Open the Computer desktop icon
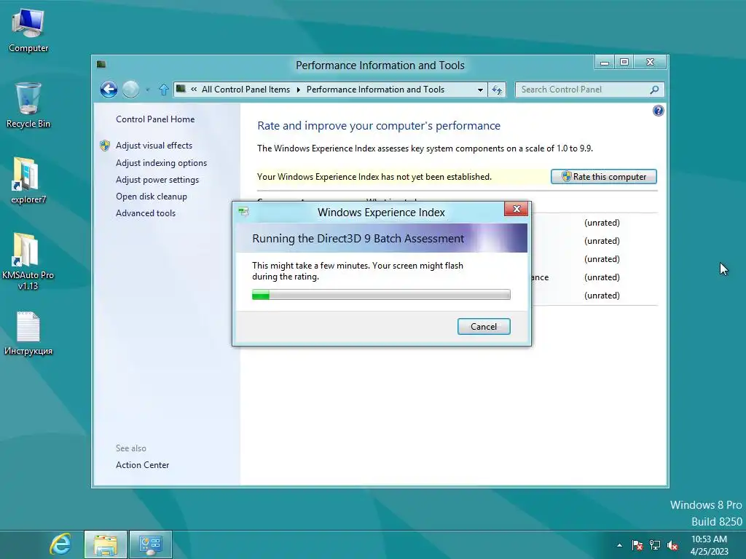This screenshot has width=746, height=559. [28, 31]
